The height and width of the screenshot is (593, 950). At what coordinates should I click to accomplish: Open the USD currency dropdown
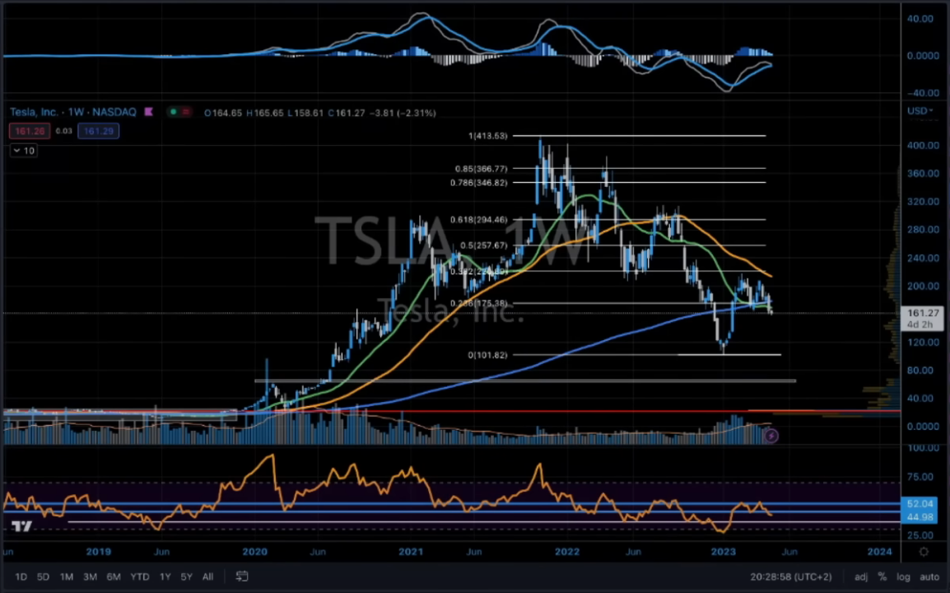(920, 111)
